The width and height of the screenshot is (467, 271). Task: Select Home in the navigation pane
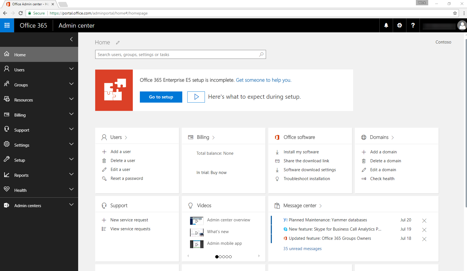pyautogui.click(x=39, y=54)
